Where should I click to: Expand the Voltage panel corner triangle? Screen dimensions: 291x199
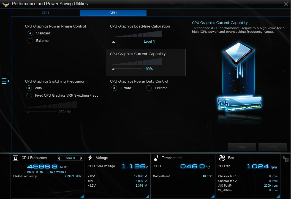(x=148, y=196)
